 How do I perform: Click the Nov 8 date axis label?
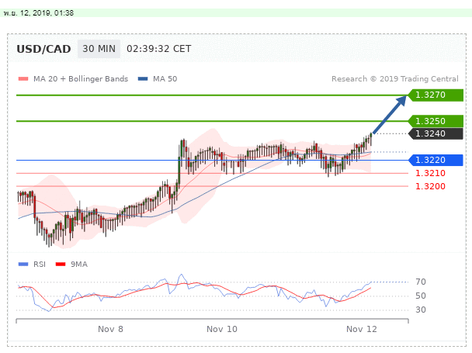point(110,329)
